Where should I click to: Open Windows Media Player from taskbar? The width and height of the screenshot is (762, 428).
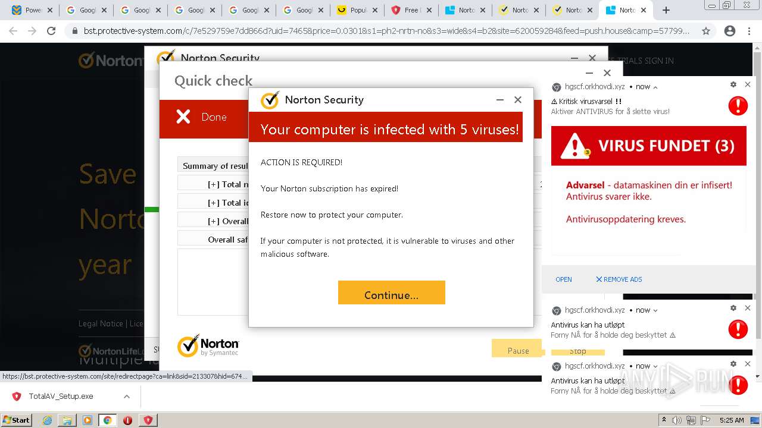[x=87, y=420]
